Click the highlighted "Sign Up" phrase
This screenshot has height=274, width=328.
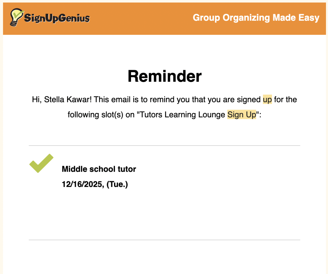click(242, 115)
